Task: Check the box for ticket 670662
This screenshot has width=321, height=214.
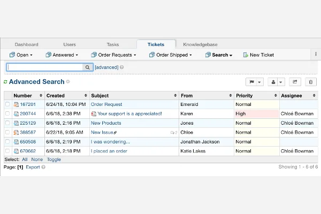Action: [x=7, y=151]
